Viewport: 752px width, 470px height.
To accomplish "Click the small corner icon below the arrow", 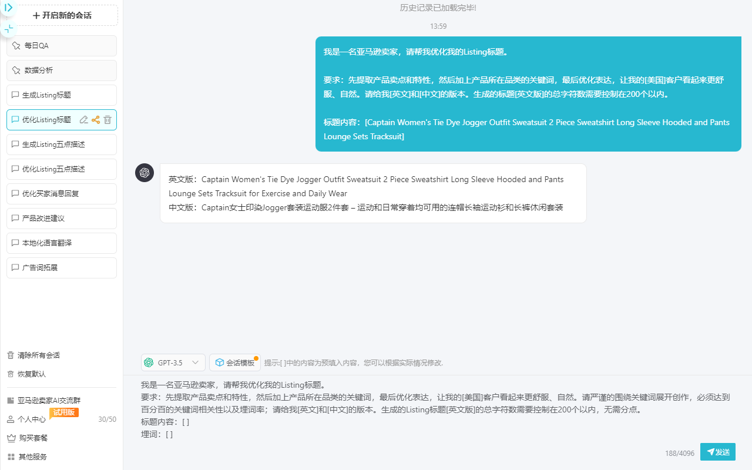I will tap(8, 28).
